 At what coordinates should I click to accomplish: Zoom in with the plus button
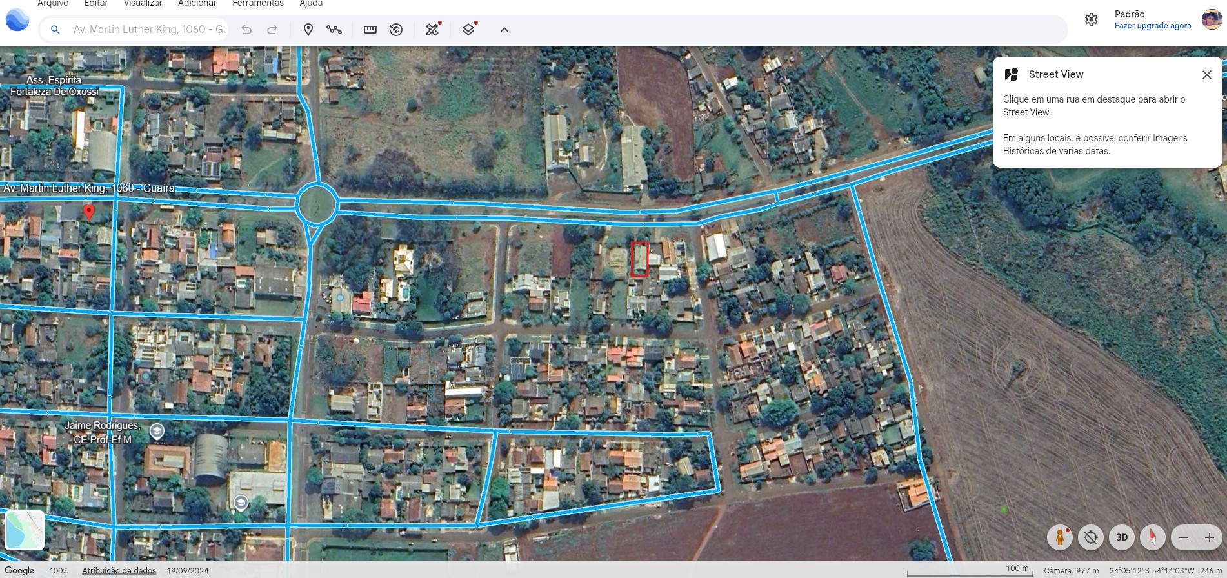tap(1210, 537)
